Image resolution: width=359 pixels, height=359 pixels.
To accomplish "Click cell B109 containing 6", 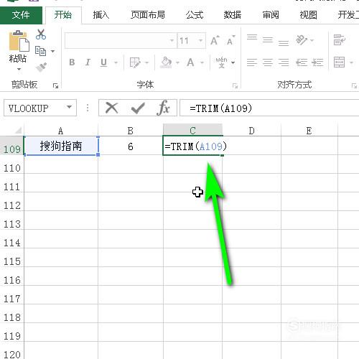I will pyautogui.click(x=131, y=146).
